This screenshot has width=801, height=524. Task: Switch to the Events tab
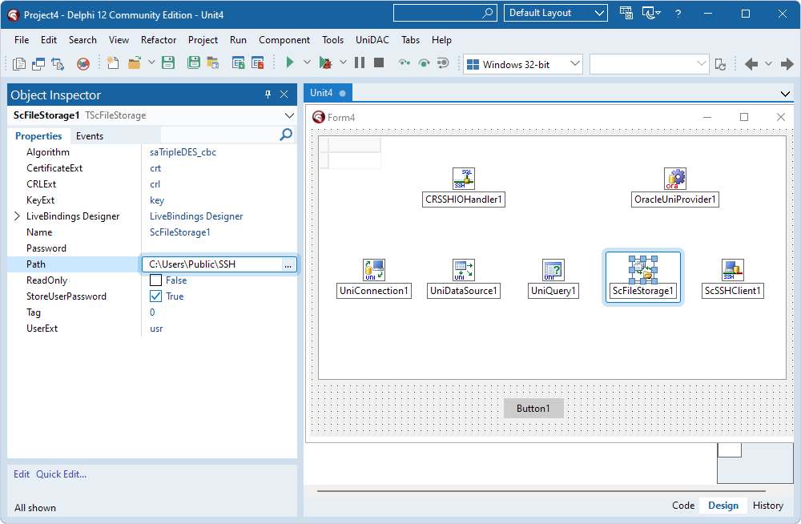pos(89,135)
